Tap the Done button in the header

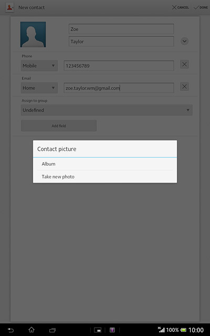tap(201, 7)
